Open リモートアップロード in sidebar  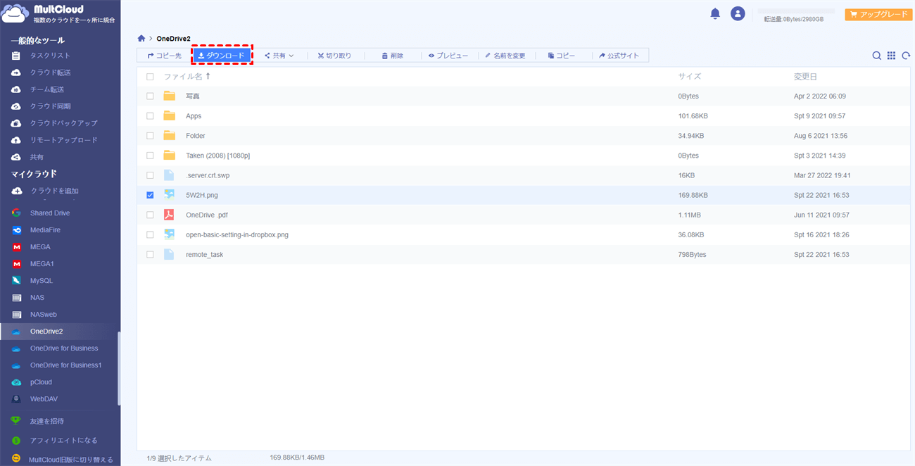coord(63,140)
